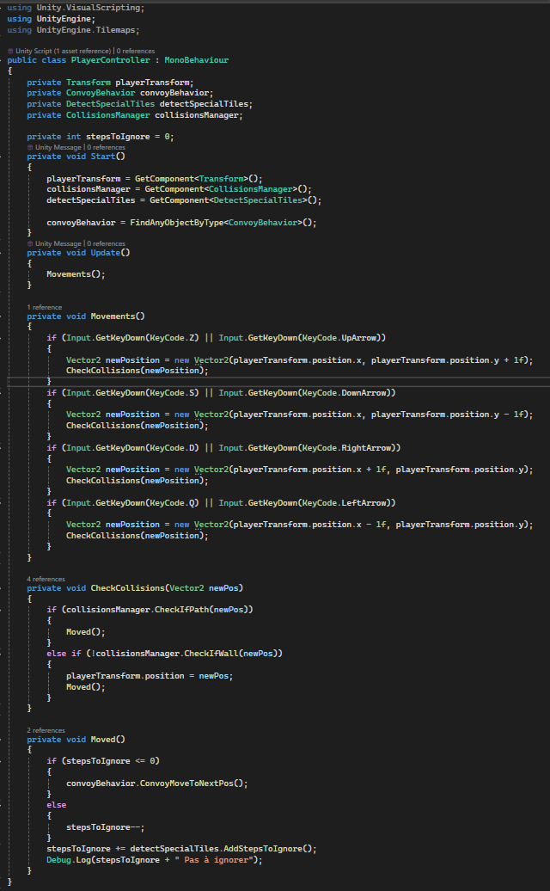Viewport: 550px width, 891px height.
Task: Click "private CollisionsManager collisionsManager;" declaration
Action: [135, 114]
